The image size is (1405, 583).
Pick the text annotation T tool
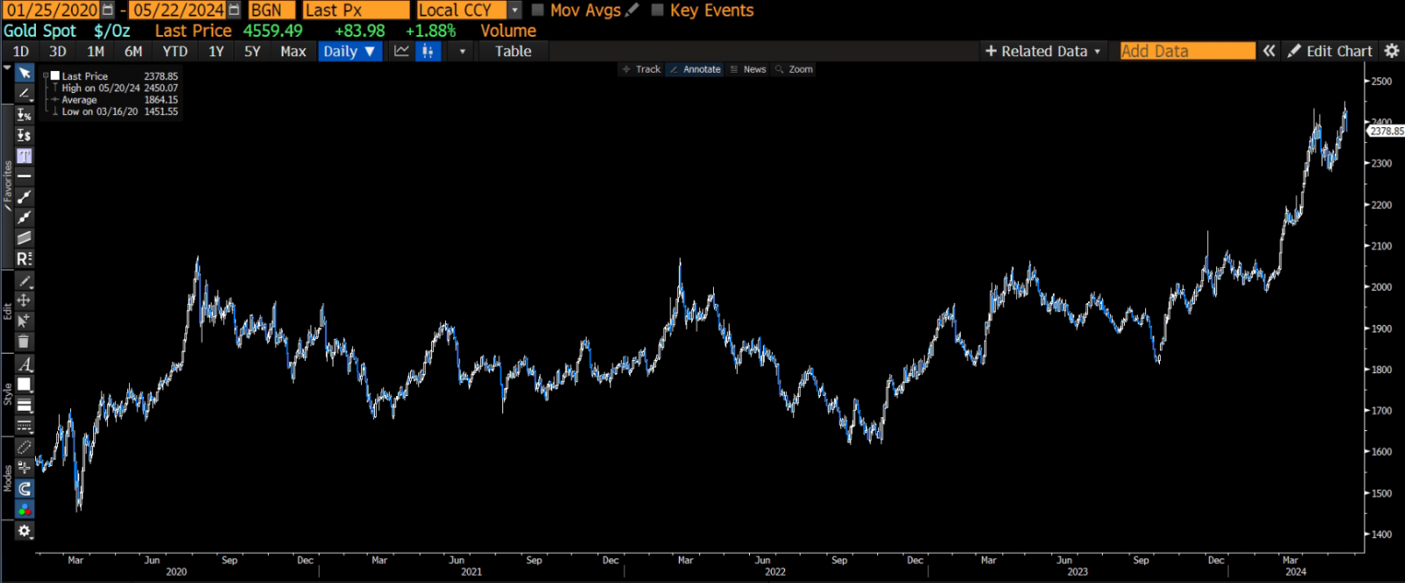pyautogui.click(x=25, y=156)
